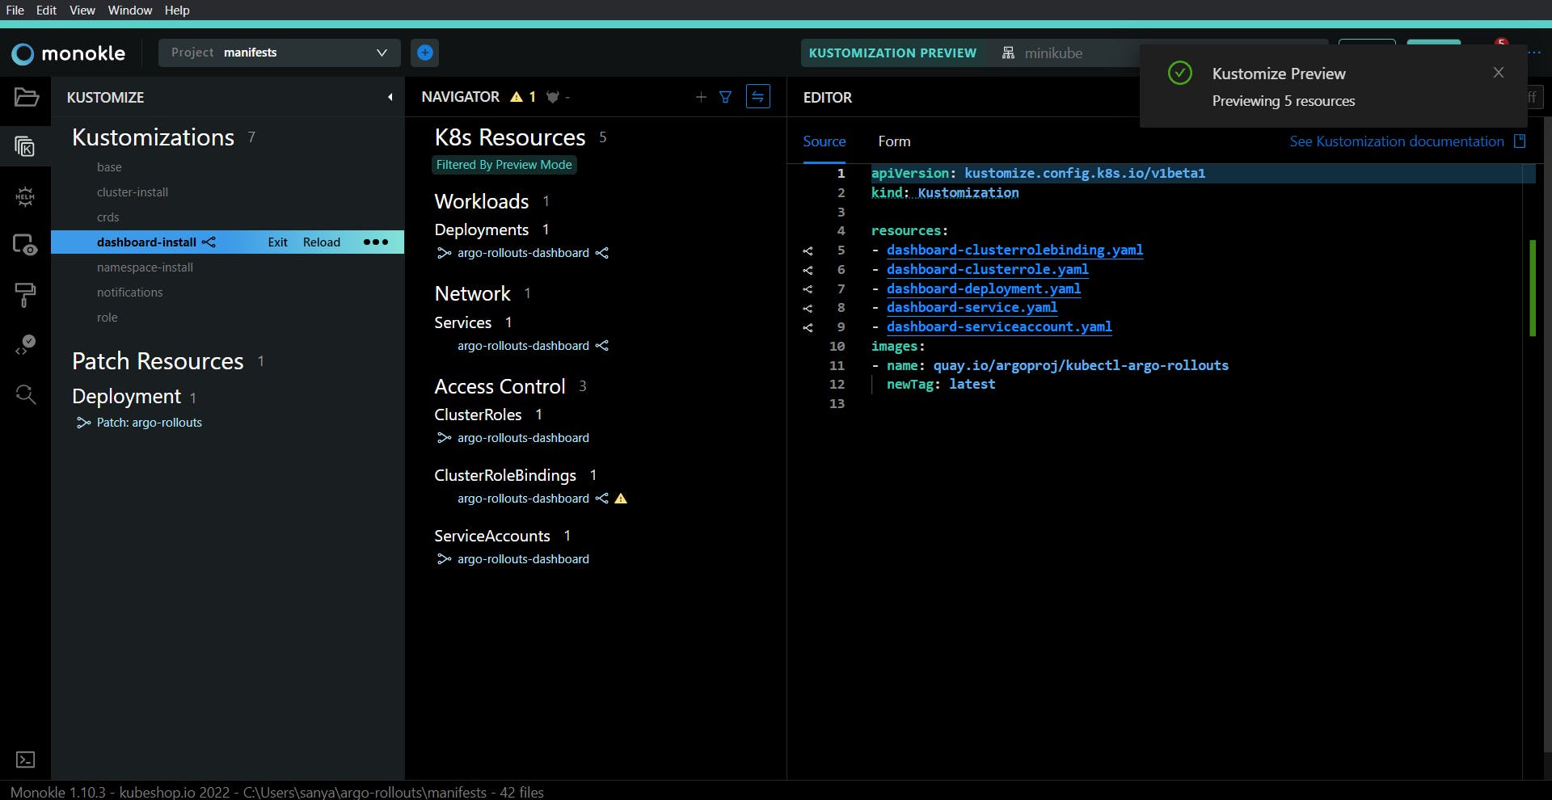Click the documentation page icon in Editor
The image size is (1552, 800).
point(1520,141)
